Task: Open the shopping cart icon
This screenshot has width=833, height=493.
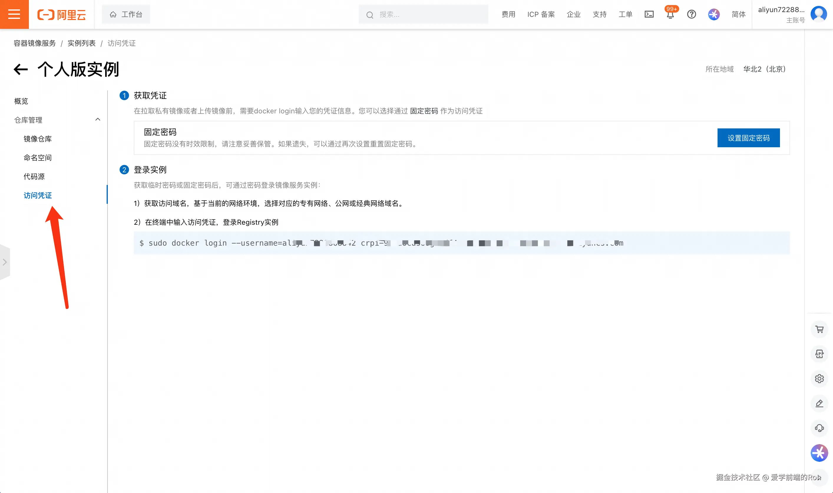Action: point(819,329)
